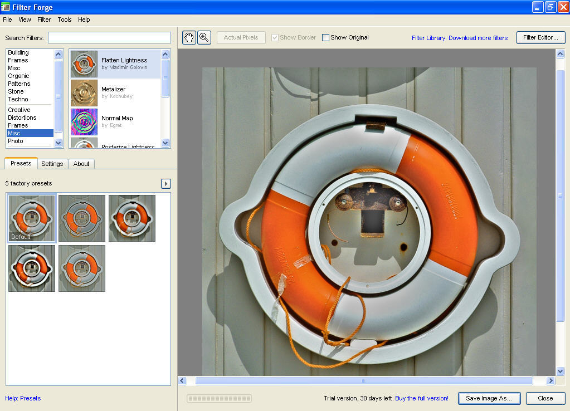Switch to the About tab
The image size is (570, 411).
81,164
